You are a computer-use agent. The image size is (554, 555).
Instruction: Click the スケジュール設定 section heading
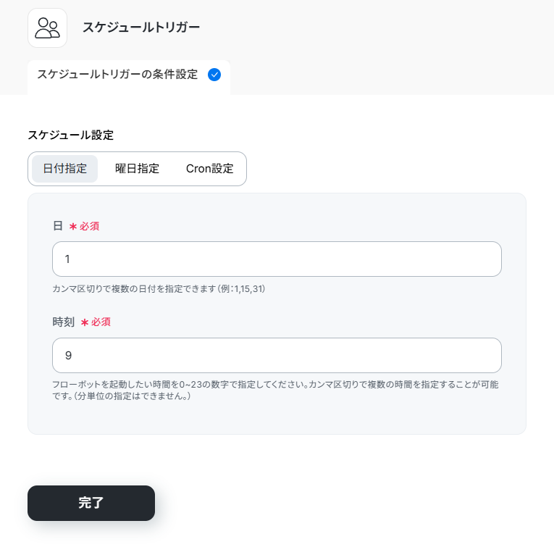(70, 135)
